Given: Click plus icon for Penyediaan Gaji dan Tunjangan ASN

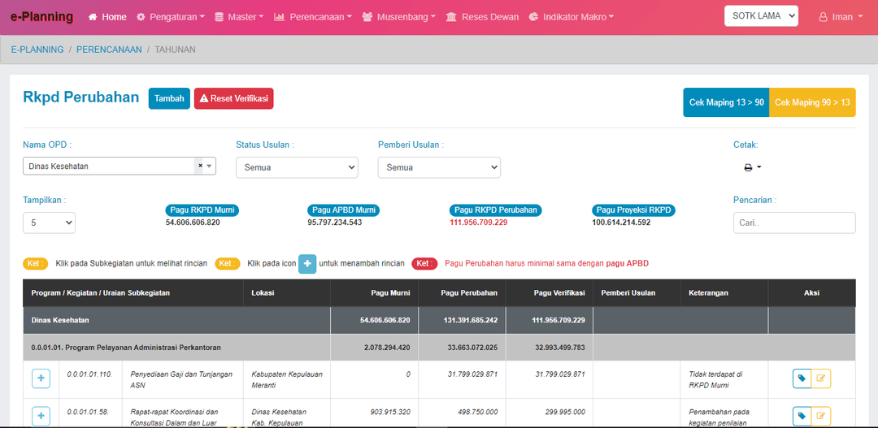Looking at the screenshot, I should [41, 379].
